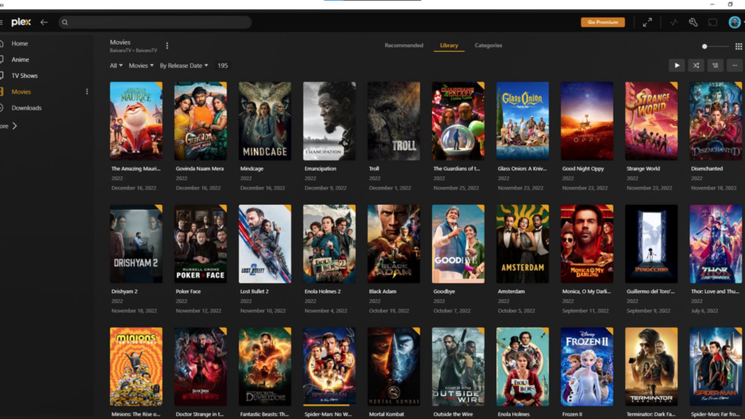
Task: Click the Cast to device icon
Action: tap(713, 23)
